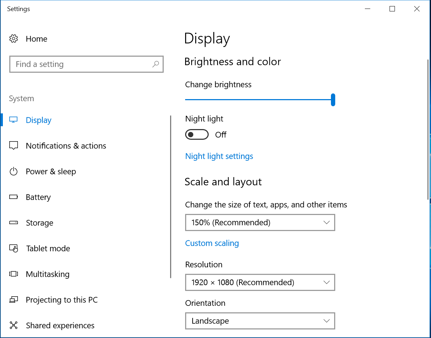Open the Custom scaling link
Viewport: 431px width, 338px height.
click(x=212, y=243)
